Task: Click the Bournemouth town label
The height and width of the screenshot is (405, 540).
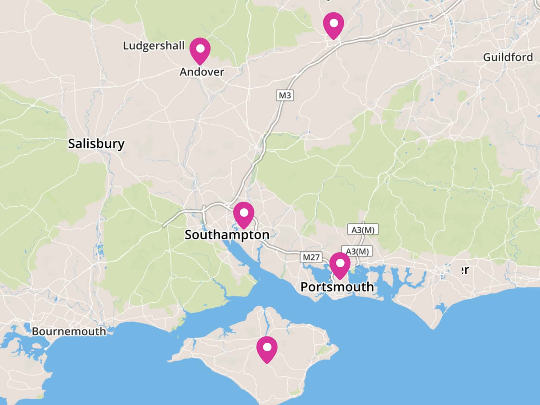Action: 69,332
